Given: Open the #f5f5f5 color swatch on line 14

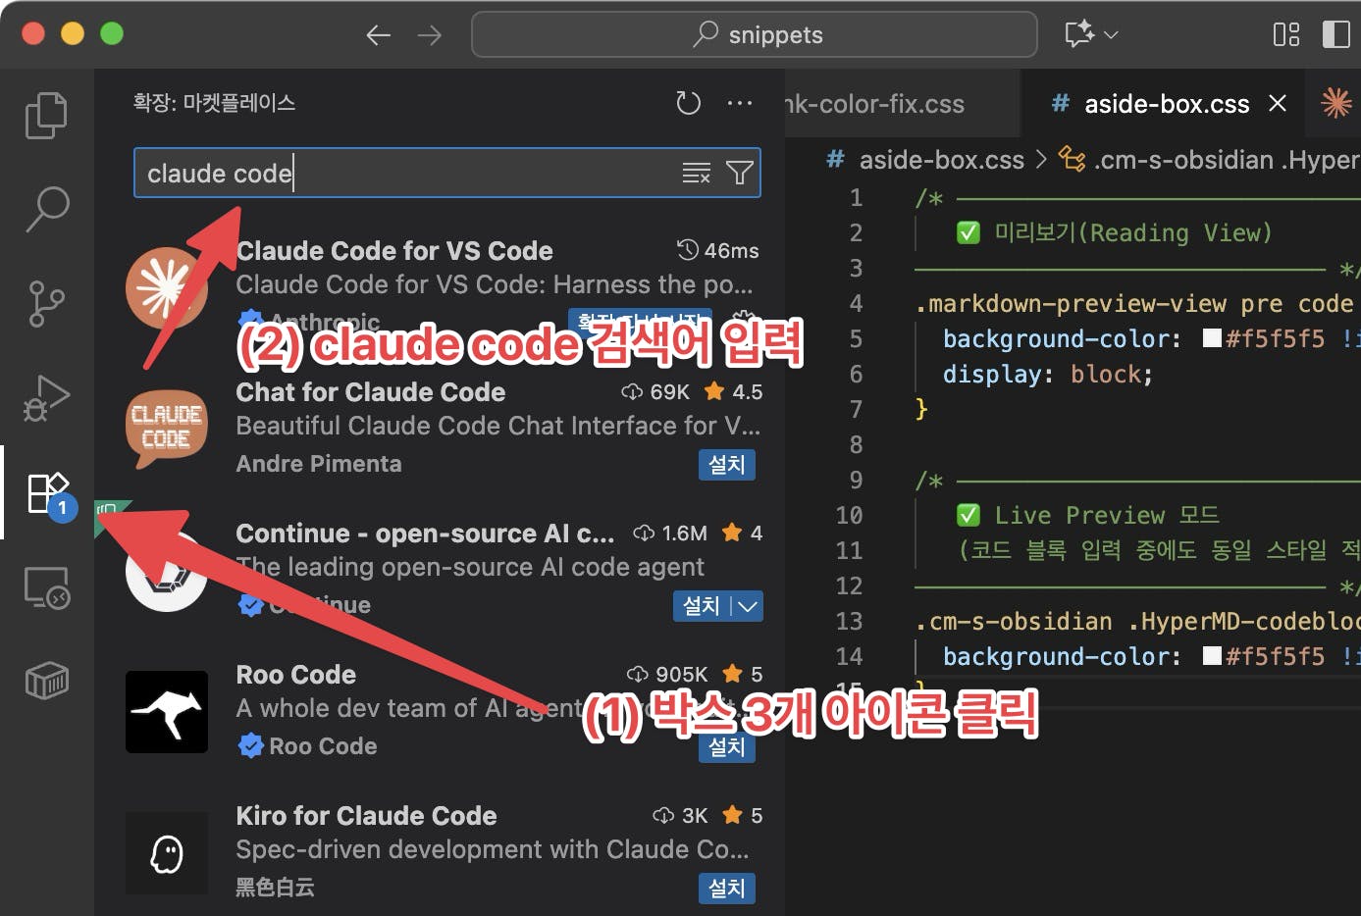Looking at the screenshot, I should click(1212, 656).
